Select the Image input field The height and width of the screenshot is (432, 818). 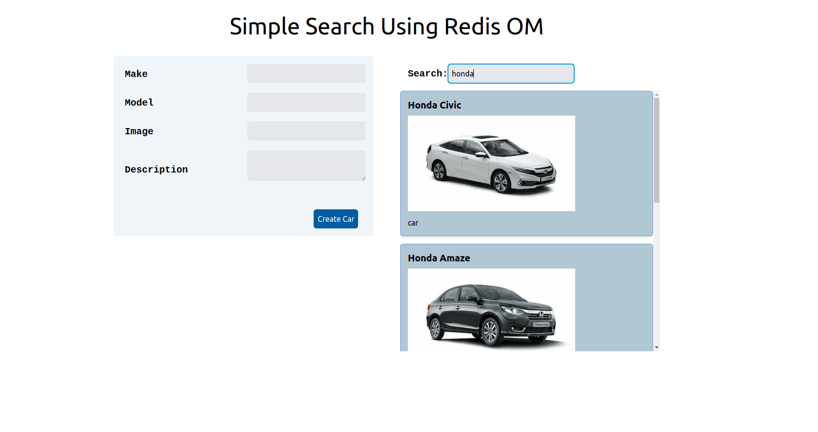click(306, 131)
